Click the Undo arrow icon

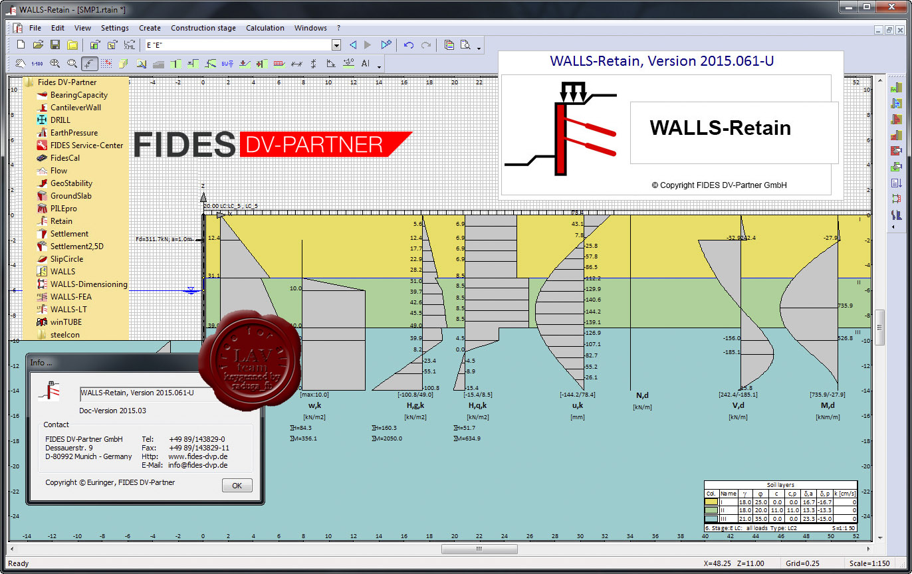409,45
